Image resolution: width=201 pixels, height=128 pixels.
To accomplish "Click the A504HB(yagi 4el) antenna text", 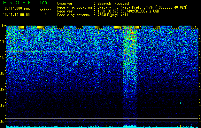I will point(113,15).
